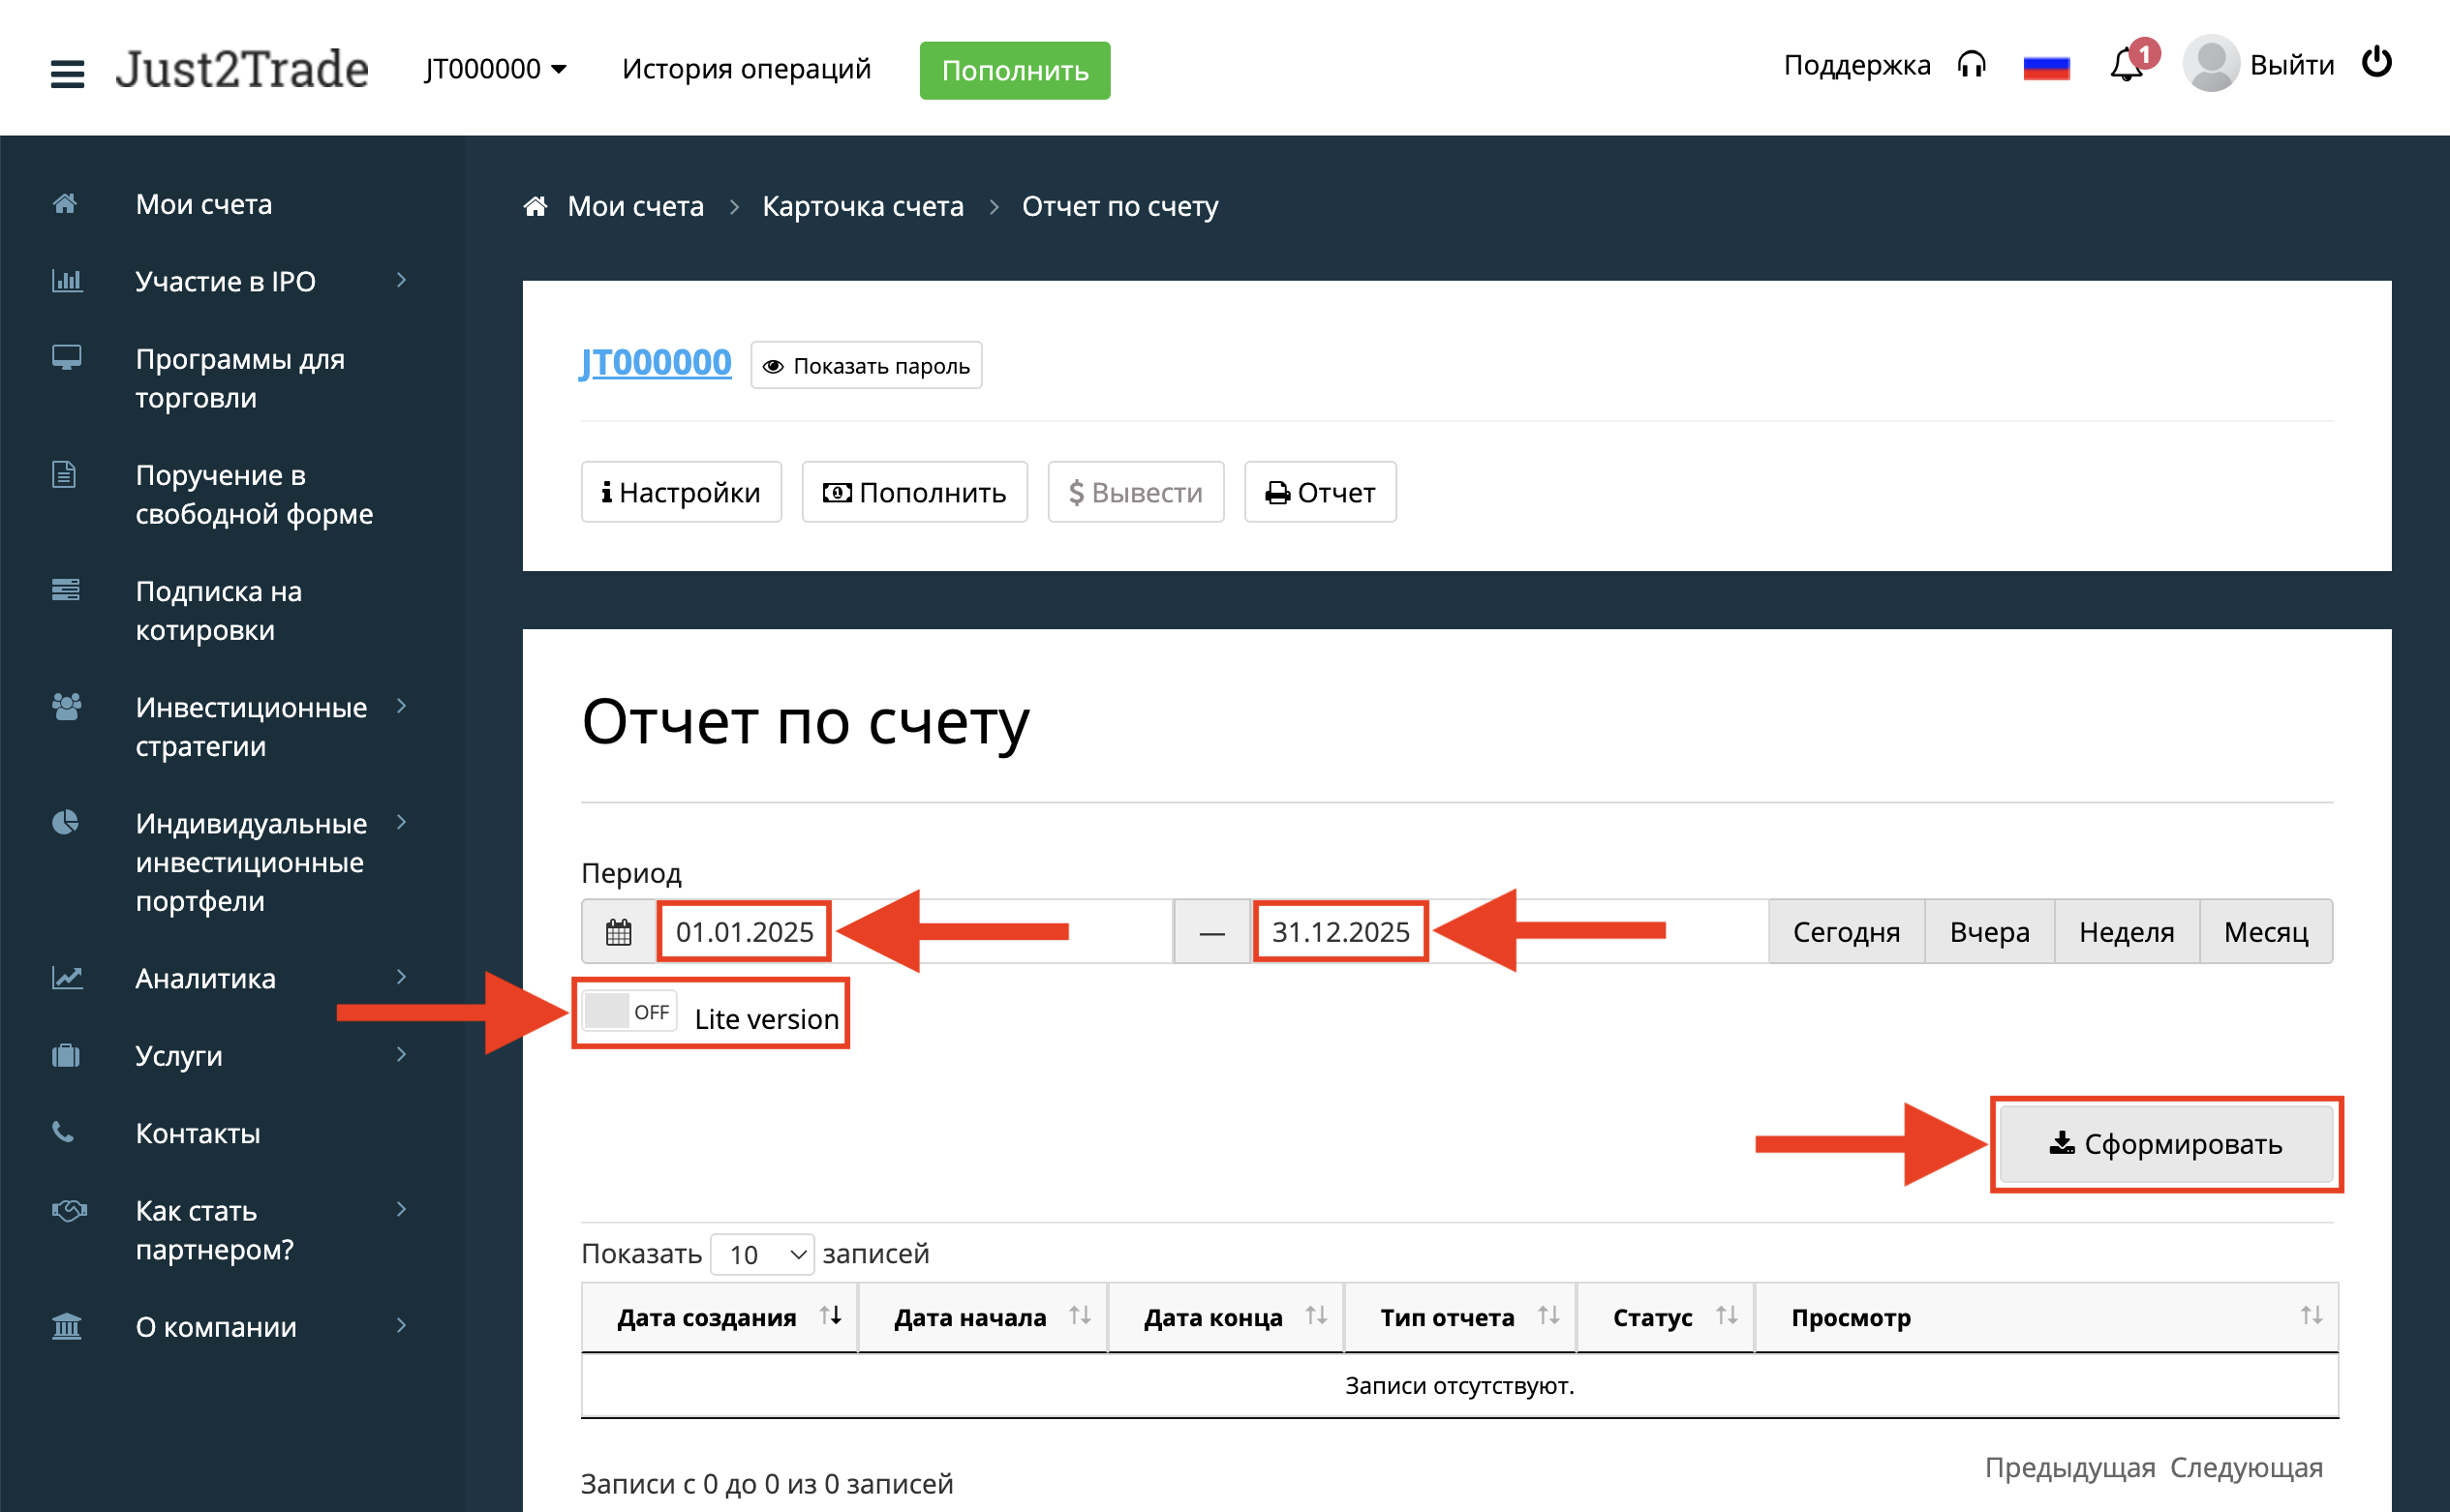Click the support headphones icon

(1971, 66)
